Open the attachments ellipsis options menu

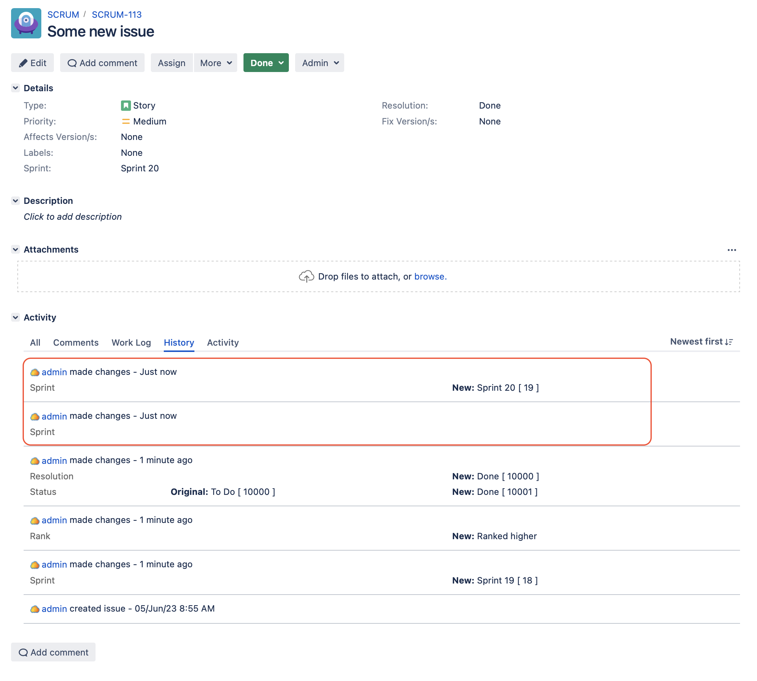pos(732,250)
